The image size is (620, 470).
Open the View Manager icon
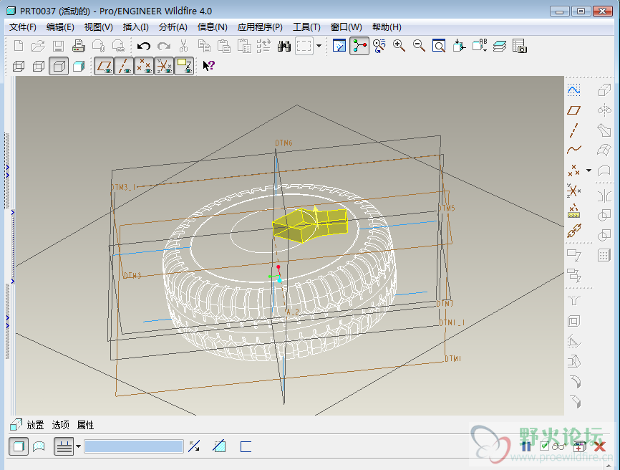[x=520, y=46]
